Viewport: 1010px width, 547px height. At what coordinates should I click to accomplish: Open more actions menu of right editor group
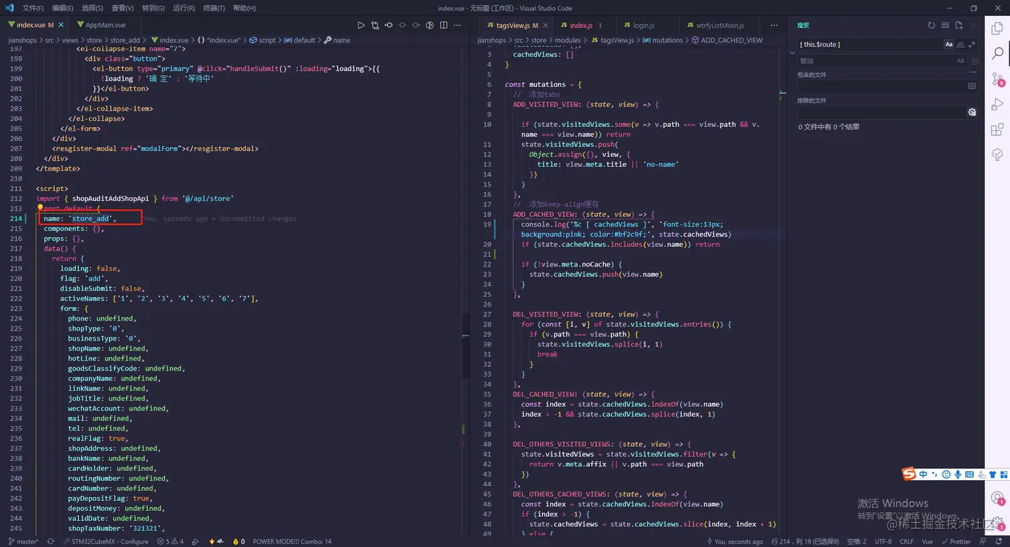tap(774, 25)
